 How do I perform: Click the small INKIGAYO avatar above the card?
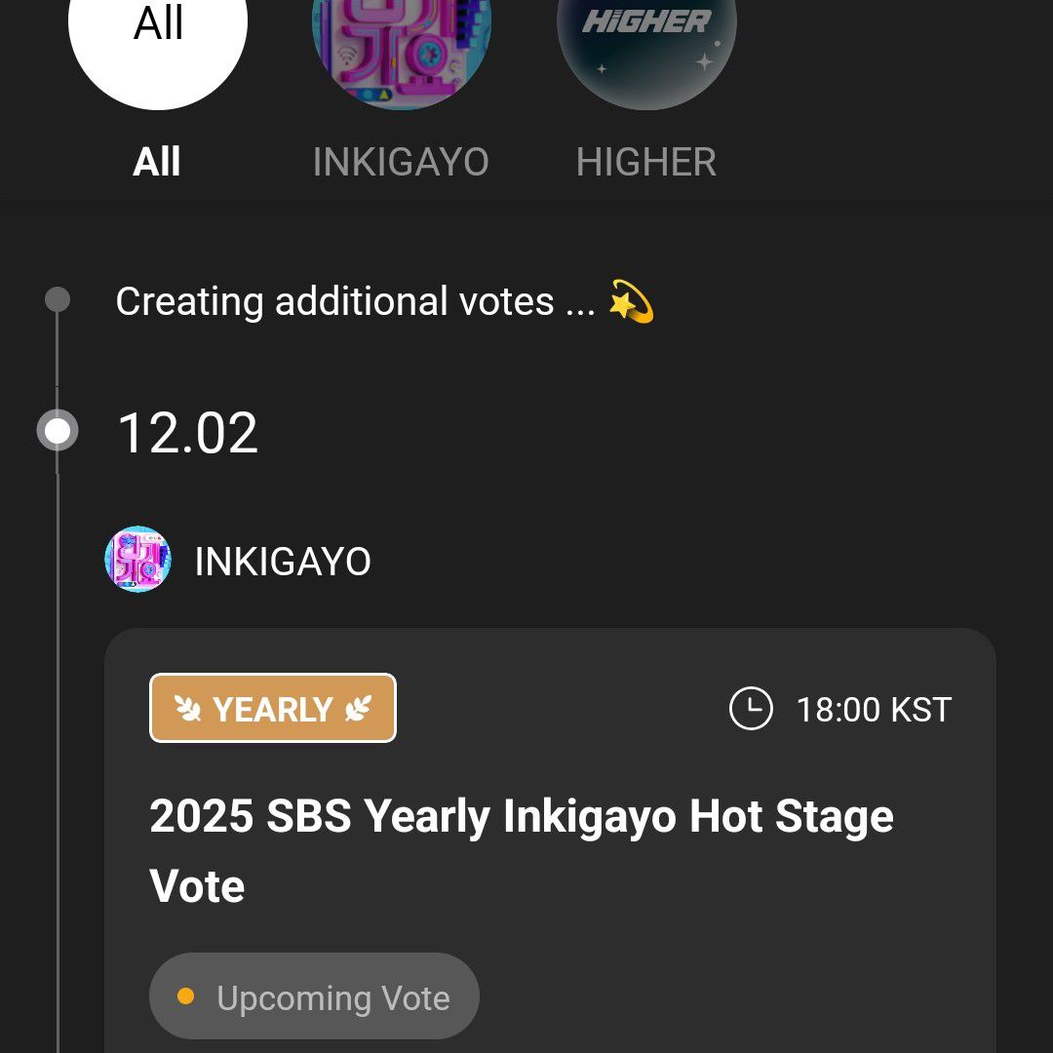(137, 560)
